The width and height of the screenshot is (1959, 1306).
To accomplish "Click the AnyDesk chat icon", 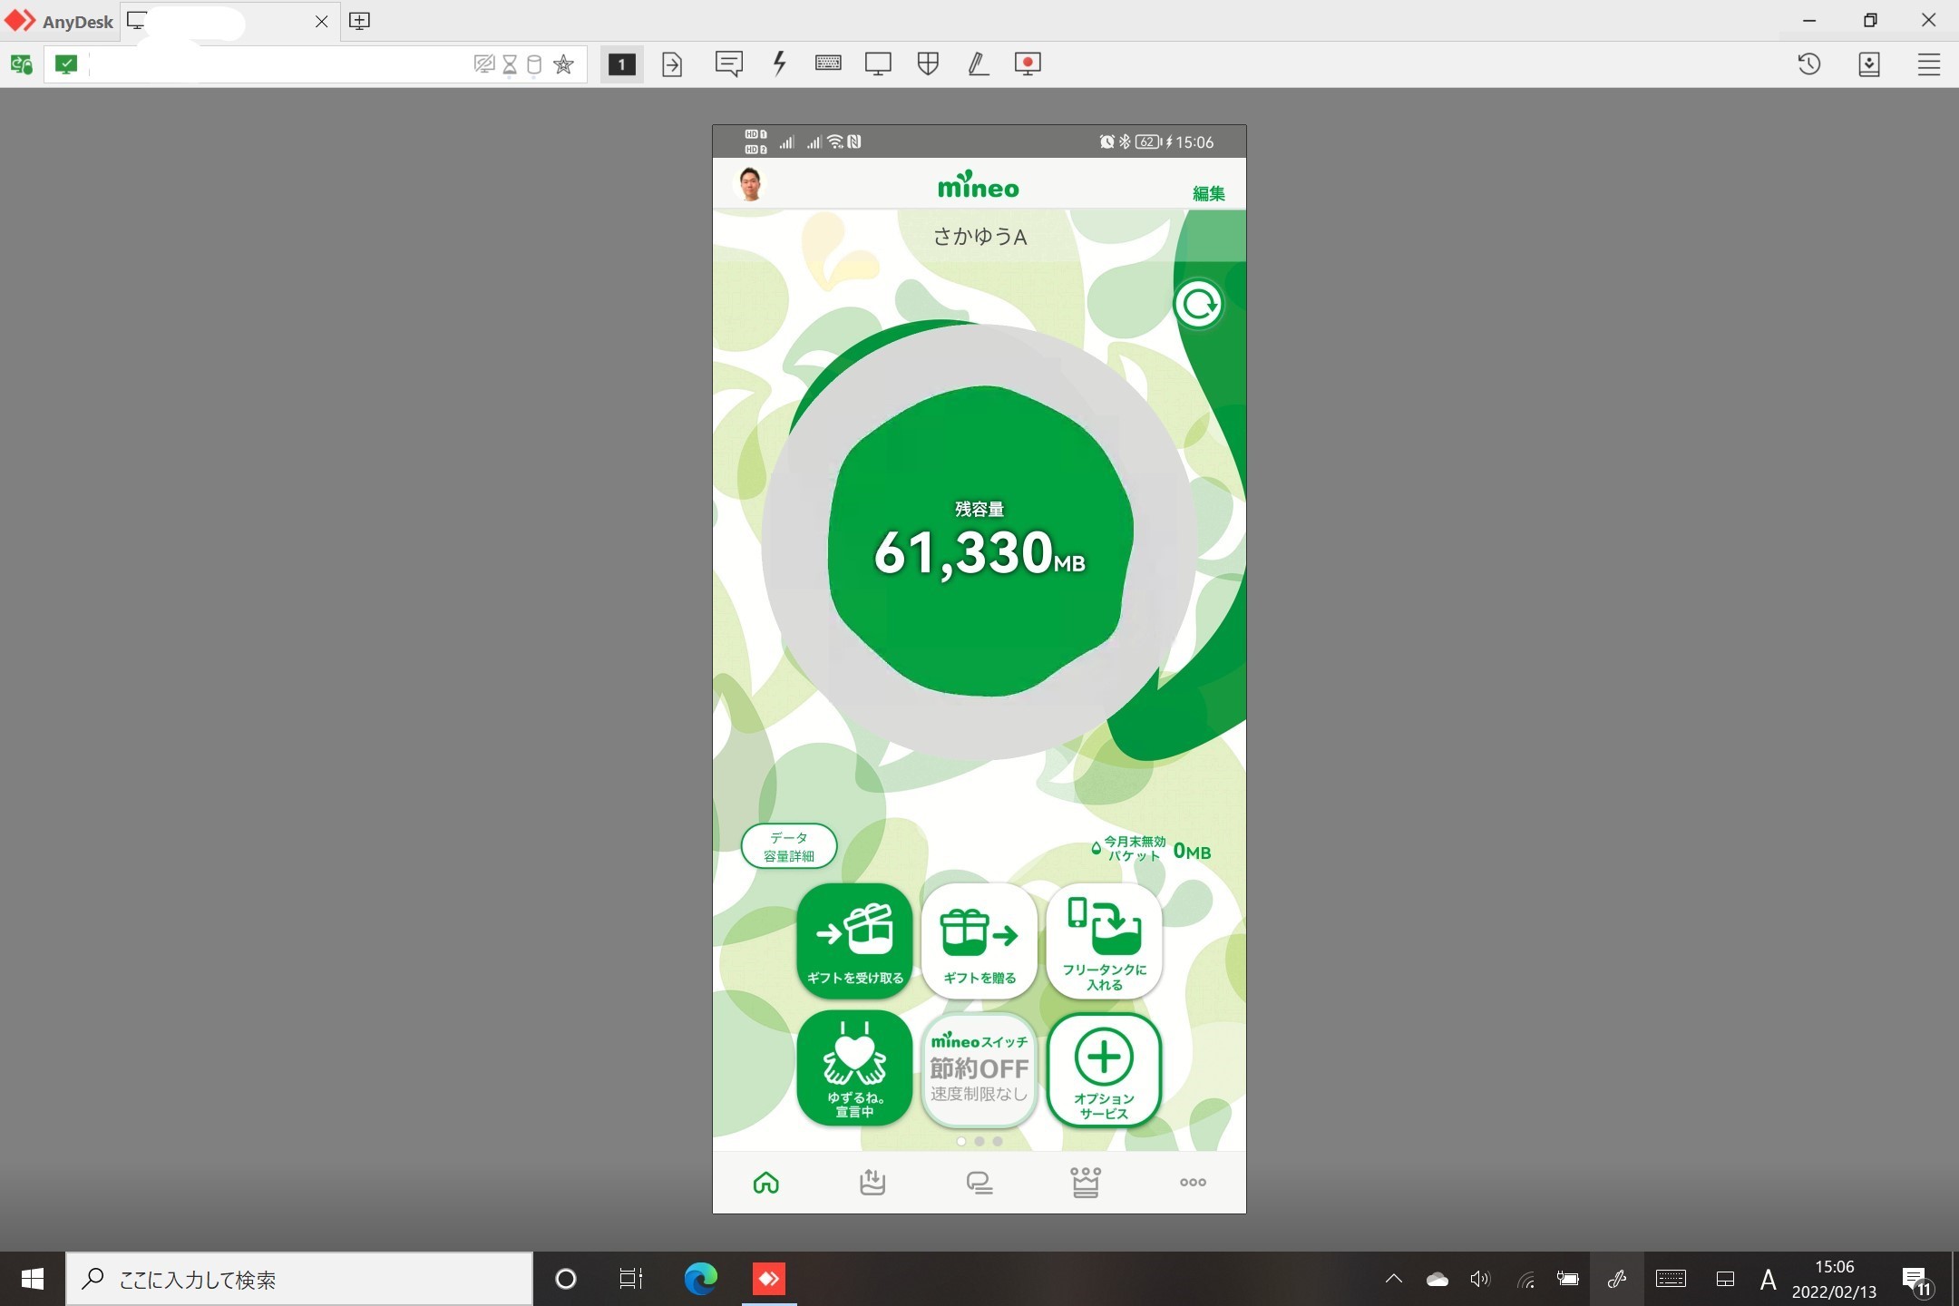I will 728,63.
